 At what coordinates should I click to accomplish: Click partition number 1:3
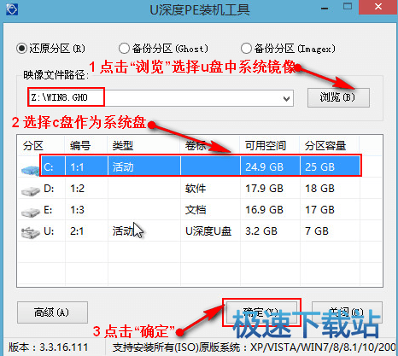pos(77,210)
